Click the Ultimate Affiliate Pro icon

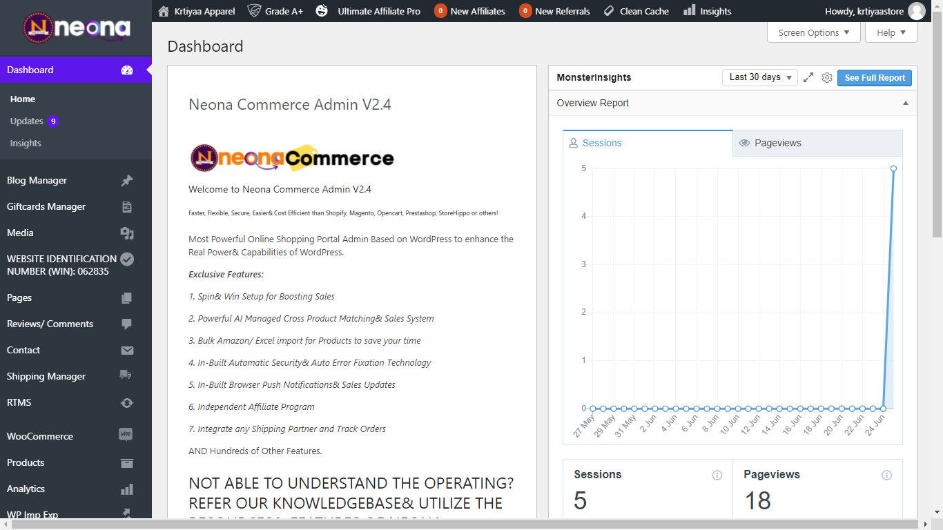point(322,11)
